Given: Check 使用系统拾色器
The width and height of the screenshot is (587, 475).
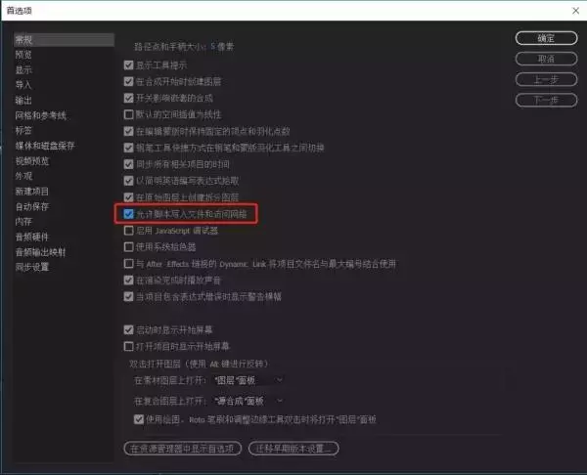Looking at the screenshot, I should coord(128,247).
